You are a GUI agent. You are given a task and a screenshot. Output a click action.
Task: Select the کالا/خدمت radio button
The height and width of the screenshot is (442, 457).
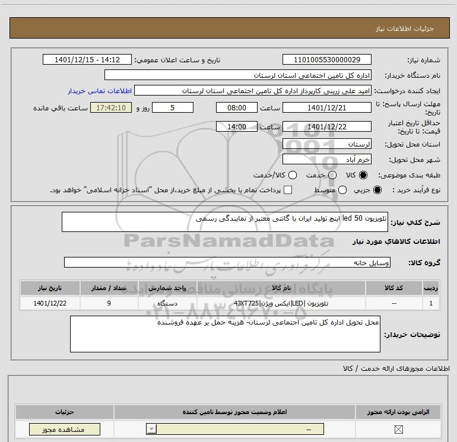pyautogui.click(x=293, y=175)
